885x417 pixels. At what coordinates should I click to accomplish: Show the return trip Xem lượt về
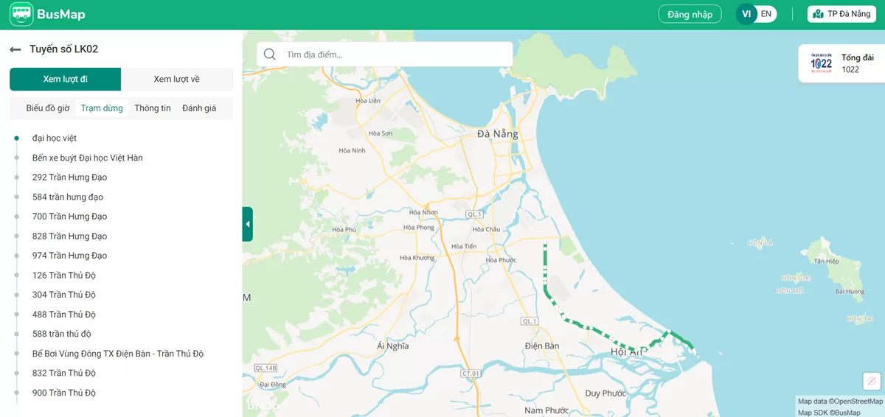pyautogui.click(x=176, y=80)
